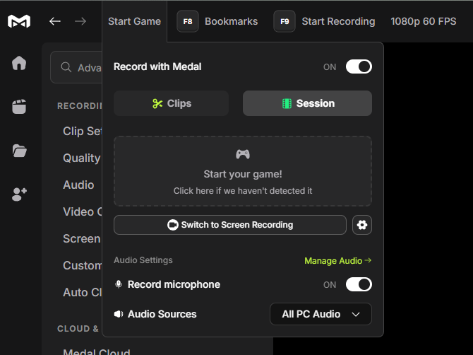The image size is (473, 355).
Task: Click Start Recording in the top bar
Action: pos(338,21)
